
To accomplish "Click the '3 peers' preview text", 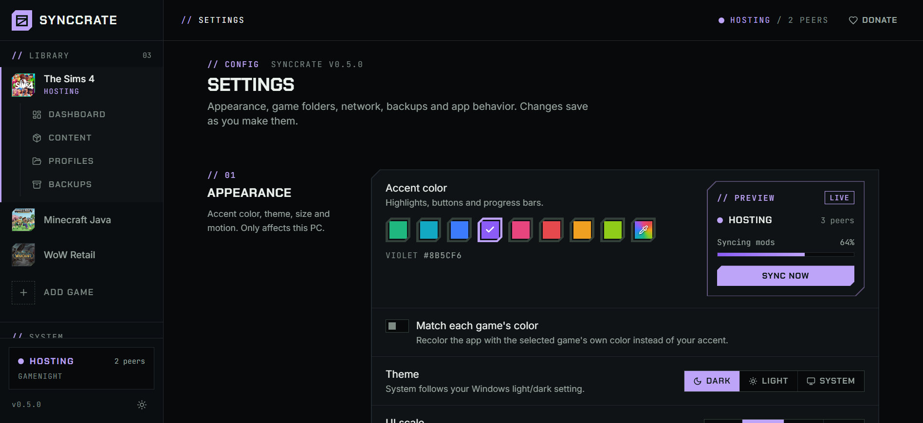I will pos(837,221).
